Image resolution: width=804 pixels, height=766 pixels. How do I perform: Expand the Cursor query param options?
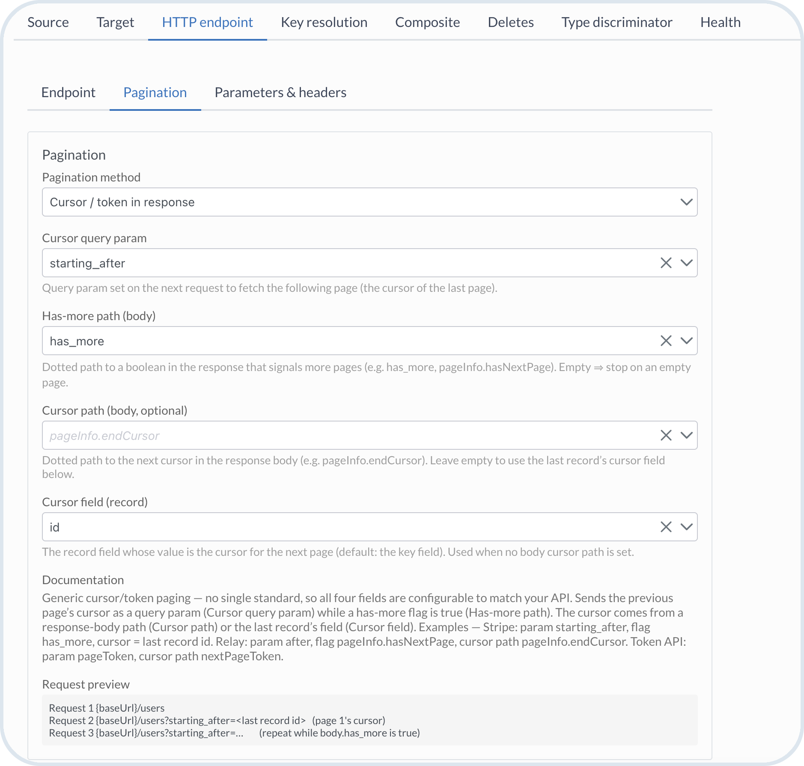[686, 263]
